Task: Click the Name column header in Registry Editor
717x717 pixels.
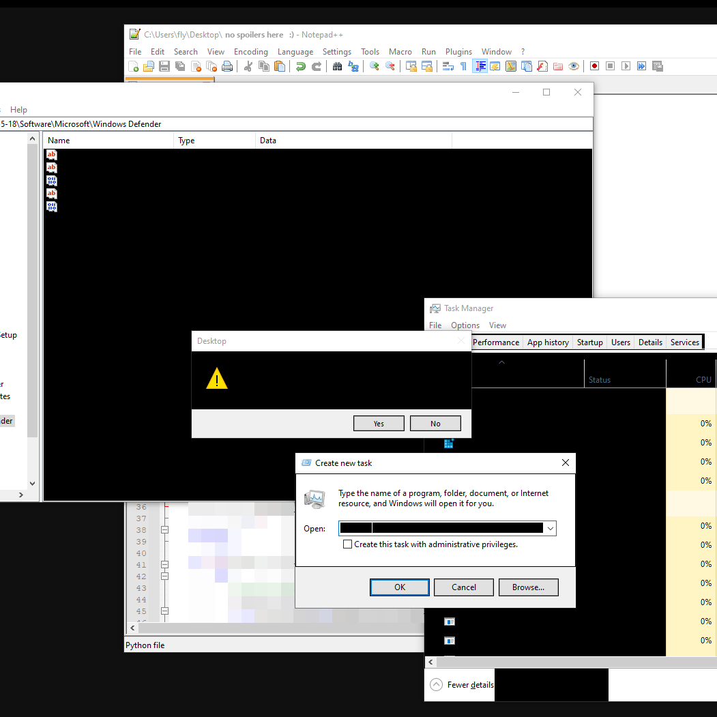Action: pyautogui.click(x=108, y=141)
